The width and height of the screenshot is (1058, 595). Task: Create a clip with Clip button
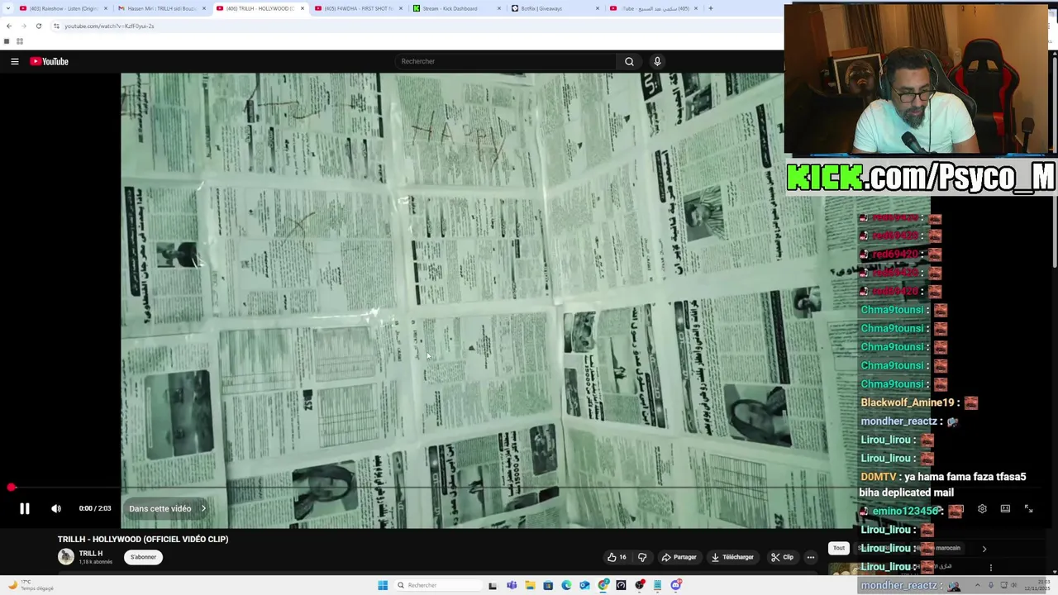click(782, 557)
